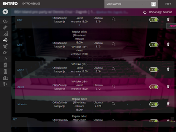Screen dimensions: 176x132
Task: Open ENTRIO USLUGE menu
Action: click(x=31, y=4)
